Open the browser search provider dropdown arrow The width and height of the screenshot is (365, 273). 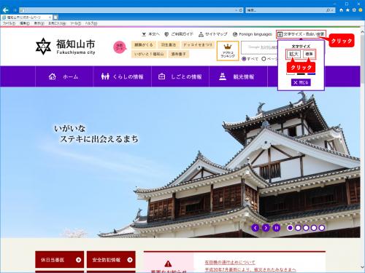tap(332, 10)
